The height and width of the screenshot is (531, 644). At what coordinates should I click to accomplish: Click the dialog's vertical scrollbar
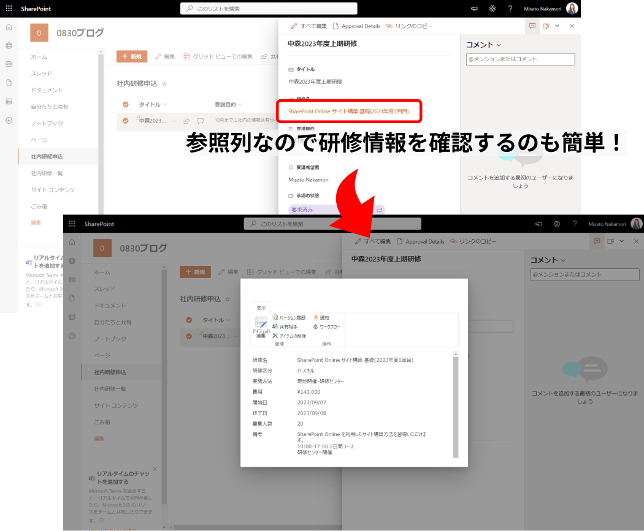tap(456, 406)
